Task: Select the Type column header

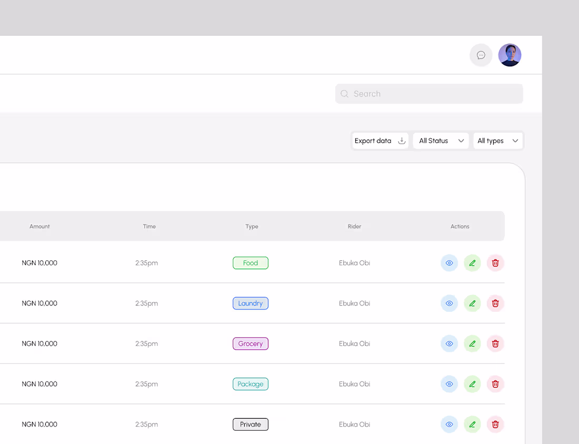Action: click(252, 226)
